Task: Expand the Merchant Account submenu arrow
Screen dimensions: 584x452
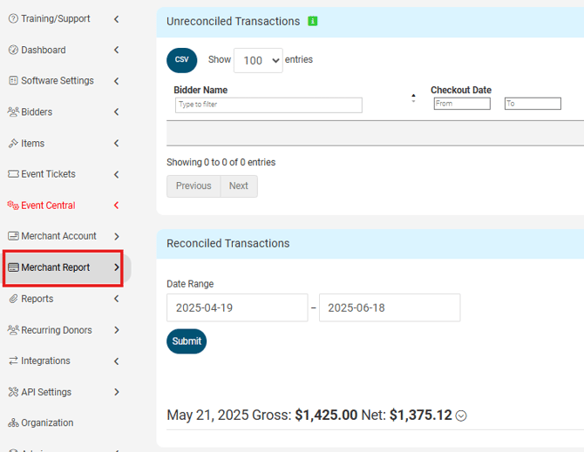Action: pyautogui.click(x=117, y=236)
